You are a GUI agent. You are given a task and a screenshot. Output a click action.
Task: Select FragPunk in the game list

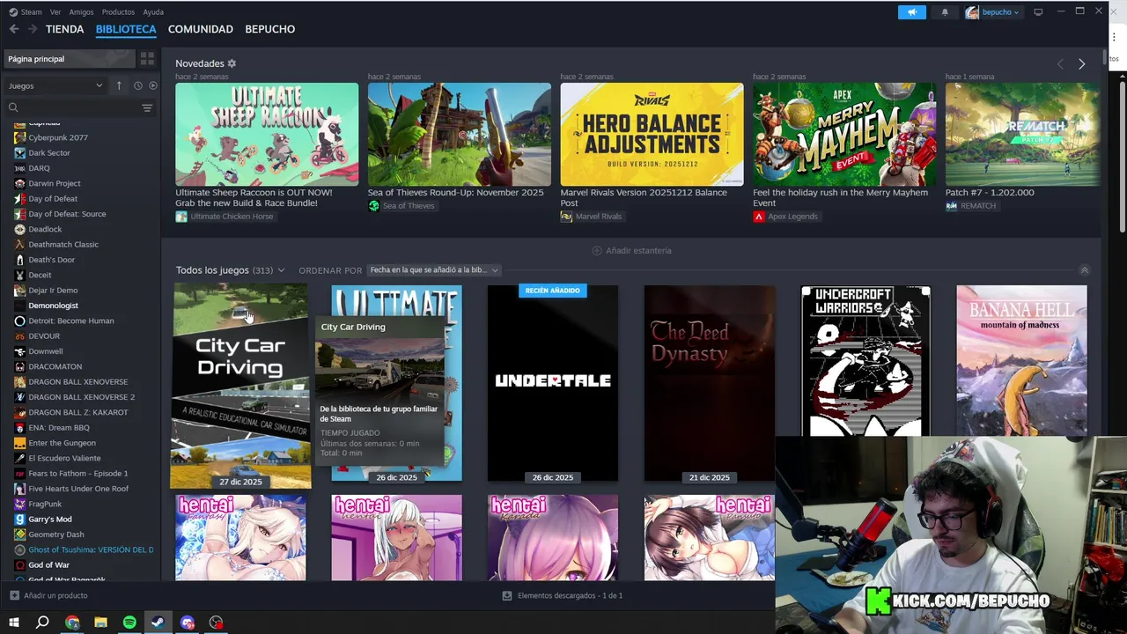coord(45,504)
